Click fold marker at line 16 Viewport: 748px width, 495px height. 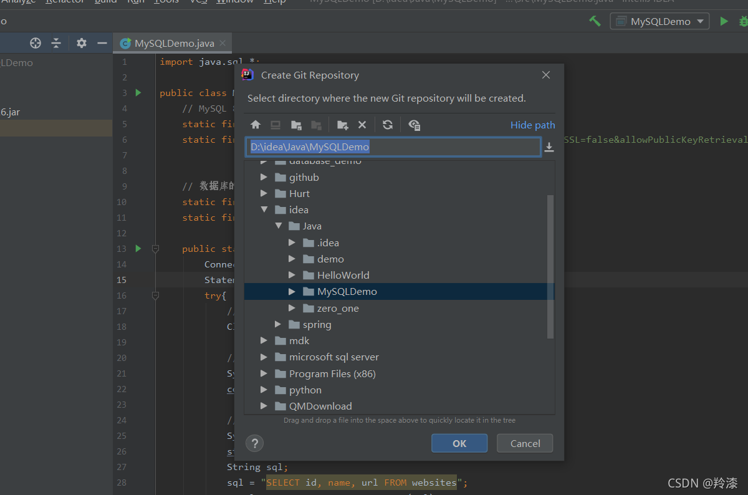[x=155, y=296]
